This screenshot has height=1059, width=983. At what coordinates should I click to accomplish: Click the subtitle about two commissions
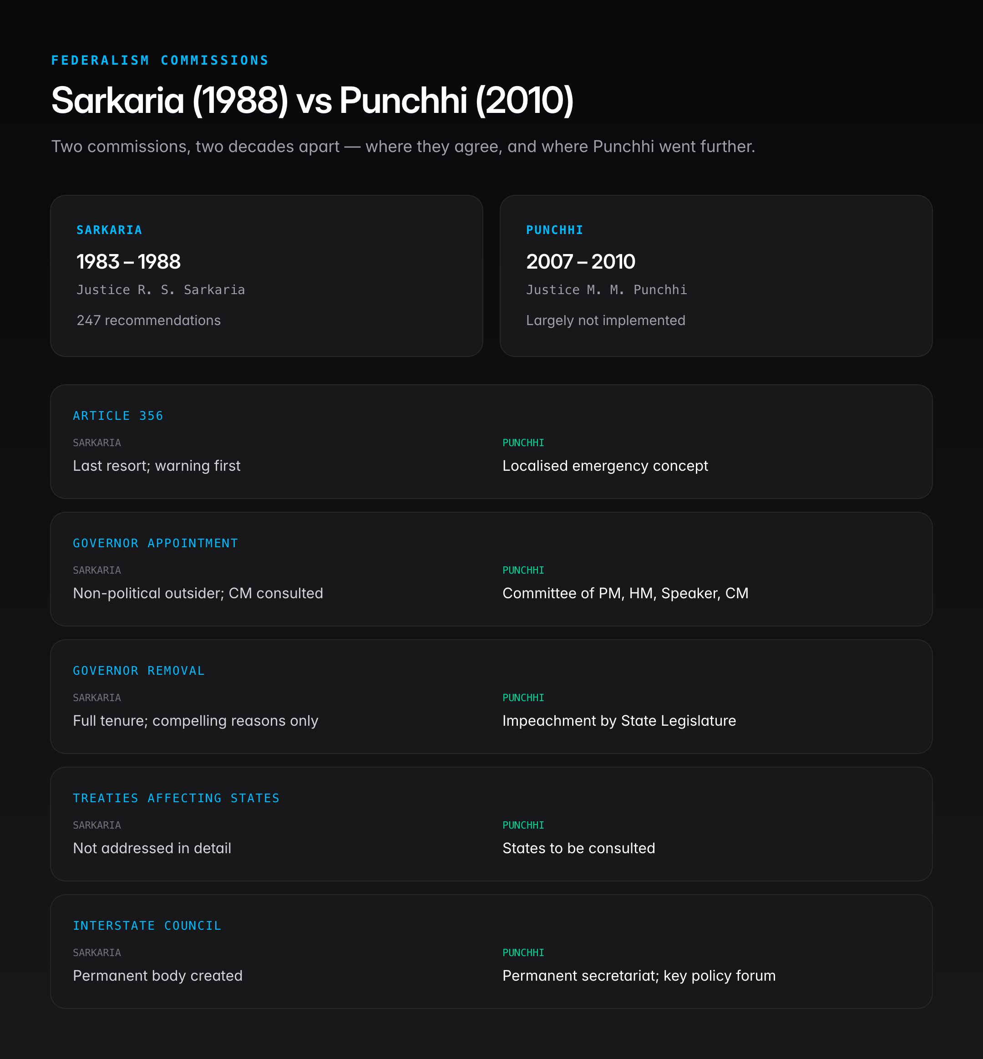403,146
